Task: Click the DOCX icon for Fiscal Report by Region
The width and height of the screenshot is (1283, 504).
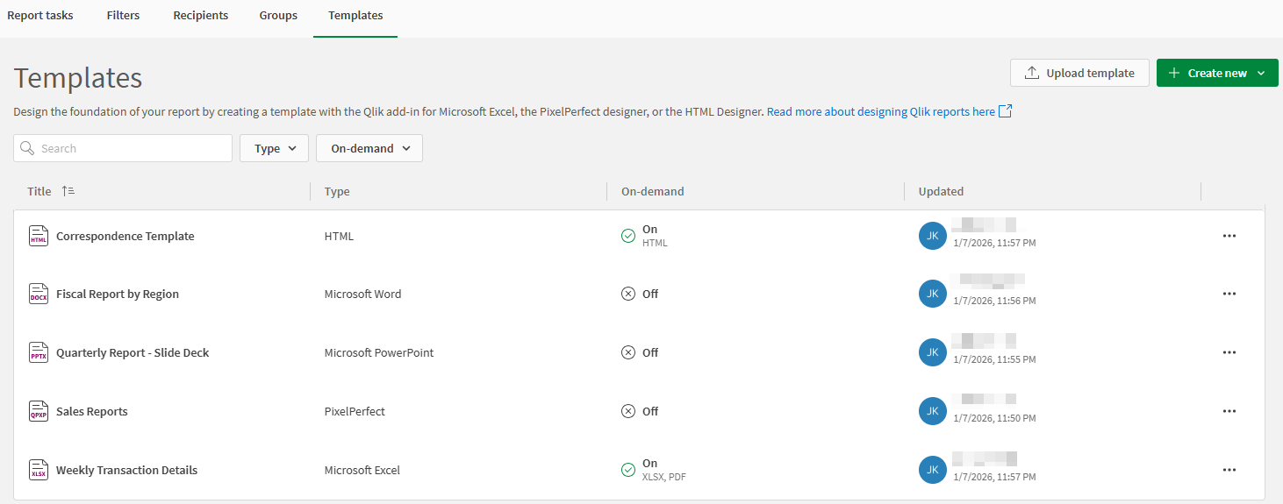Action: [39, 294]
